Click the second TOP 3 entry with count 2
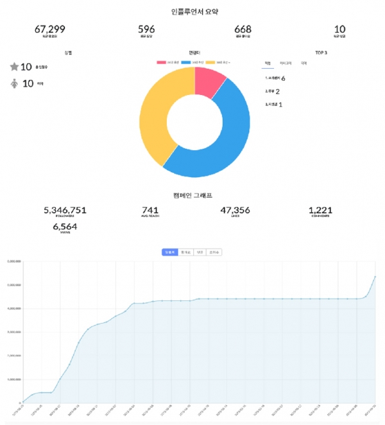 click(x=272, y=91)
